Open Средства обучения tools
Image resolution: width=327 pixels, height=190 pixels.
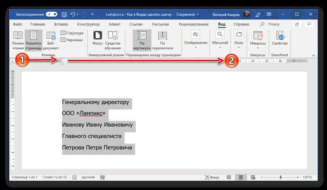[112, 40]
